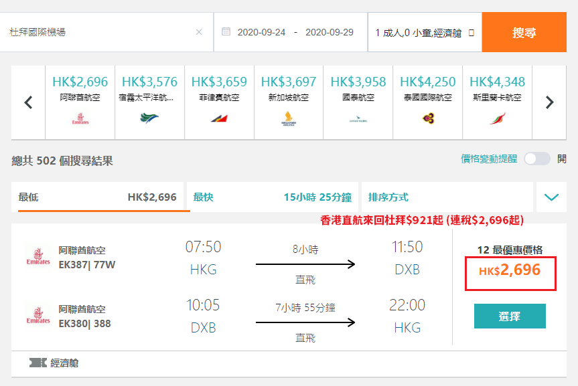Click flight number EK380| 388

pyautogui.click(x=85, y=323)
